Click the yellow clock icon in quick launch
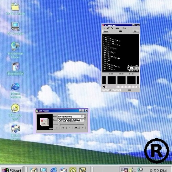Viewport: 172px width, 172px height. point(73,170)
